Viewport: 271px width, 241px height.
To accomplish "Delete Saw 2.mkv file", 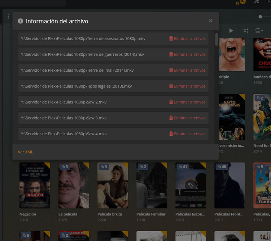I will (x=187, y=102).
